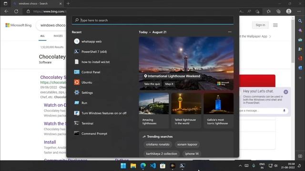Viewport: 305px width, 171px height.
Task: Open volume control in system tray
Action: click(276, 166)
